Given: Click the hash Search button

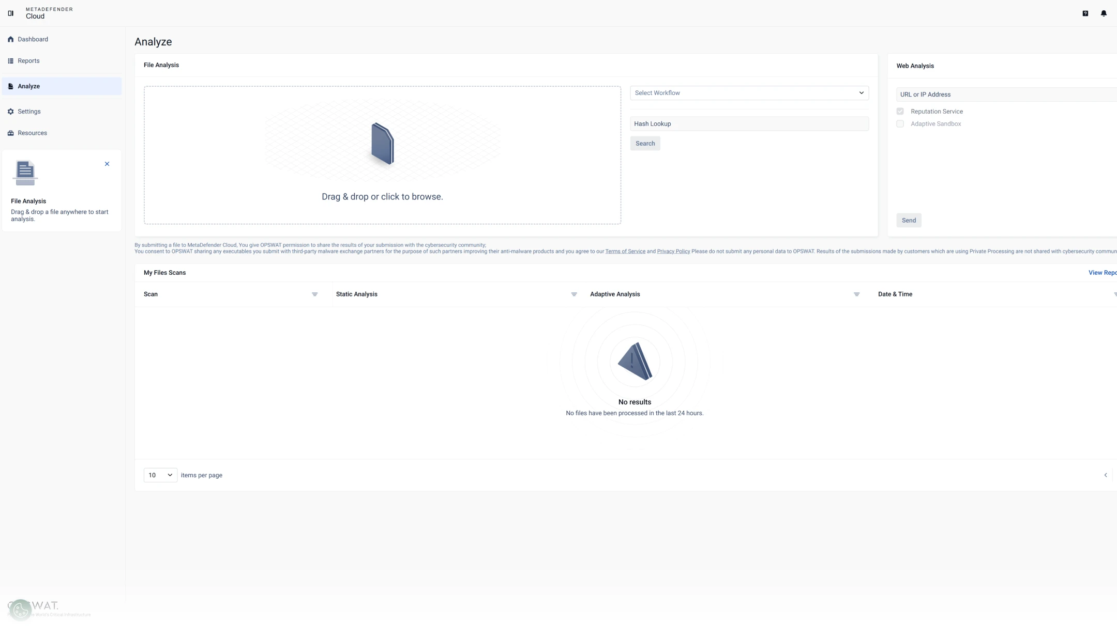Looking at the screenshot, I should (645, 144).
